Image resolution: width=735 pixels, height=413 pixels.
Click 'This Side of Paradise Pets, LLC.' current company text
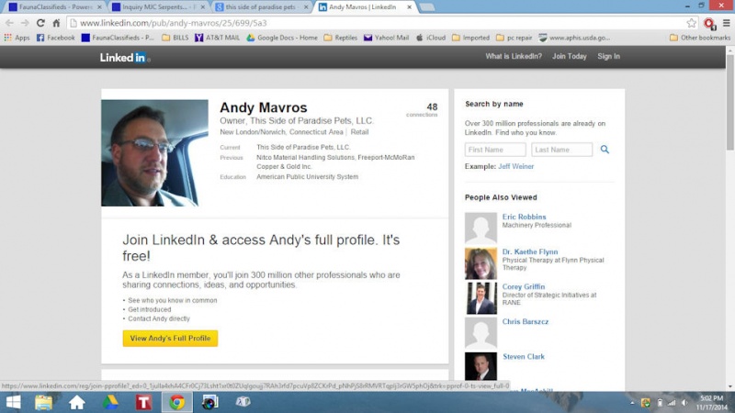(x=303, y=147)
